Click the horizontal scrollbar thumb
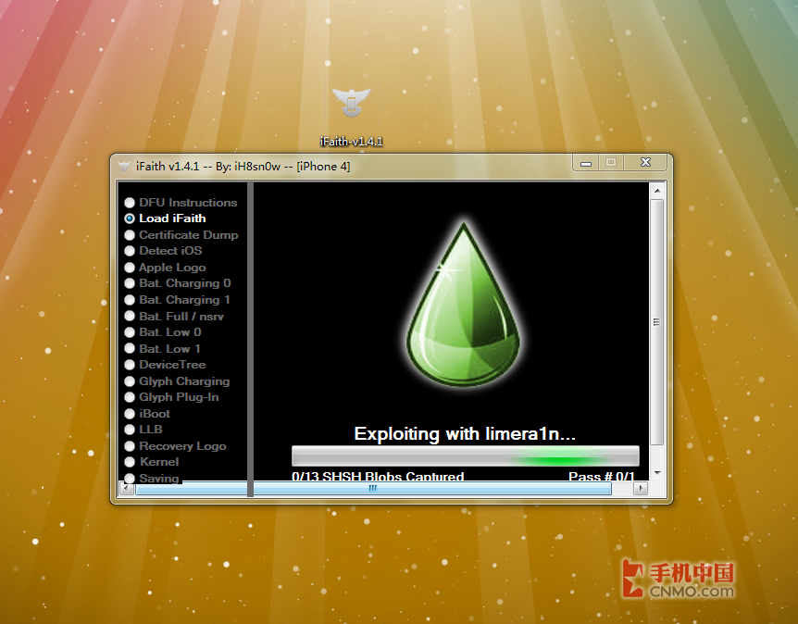This screenshot has height=624, width=798. [374, 489]
